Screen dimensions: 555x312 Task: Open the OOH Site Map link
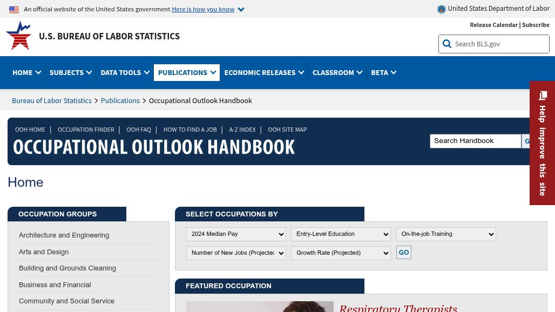pyautogui.click(x=287, y=130)
